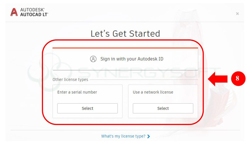
Task: Click the Enter a serial number label
Action: coord(77,92)
